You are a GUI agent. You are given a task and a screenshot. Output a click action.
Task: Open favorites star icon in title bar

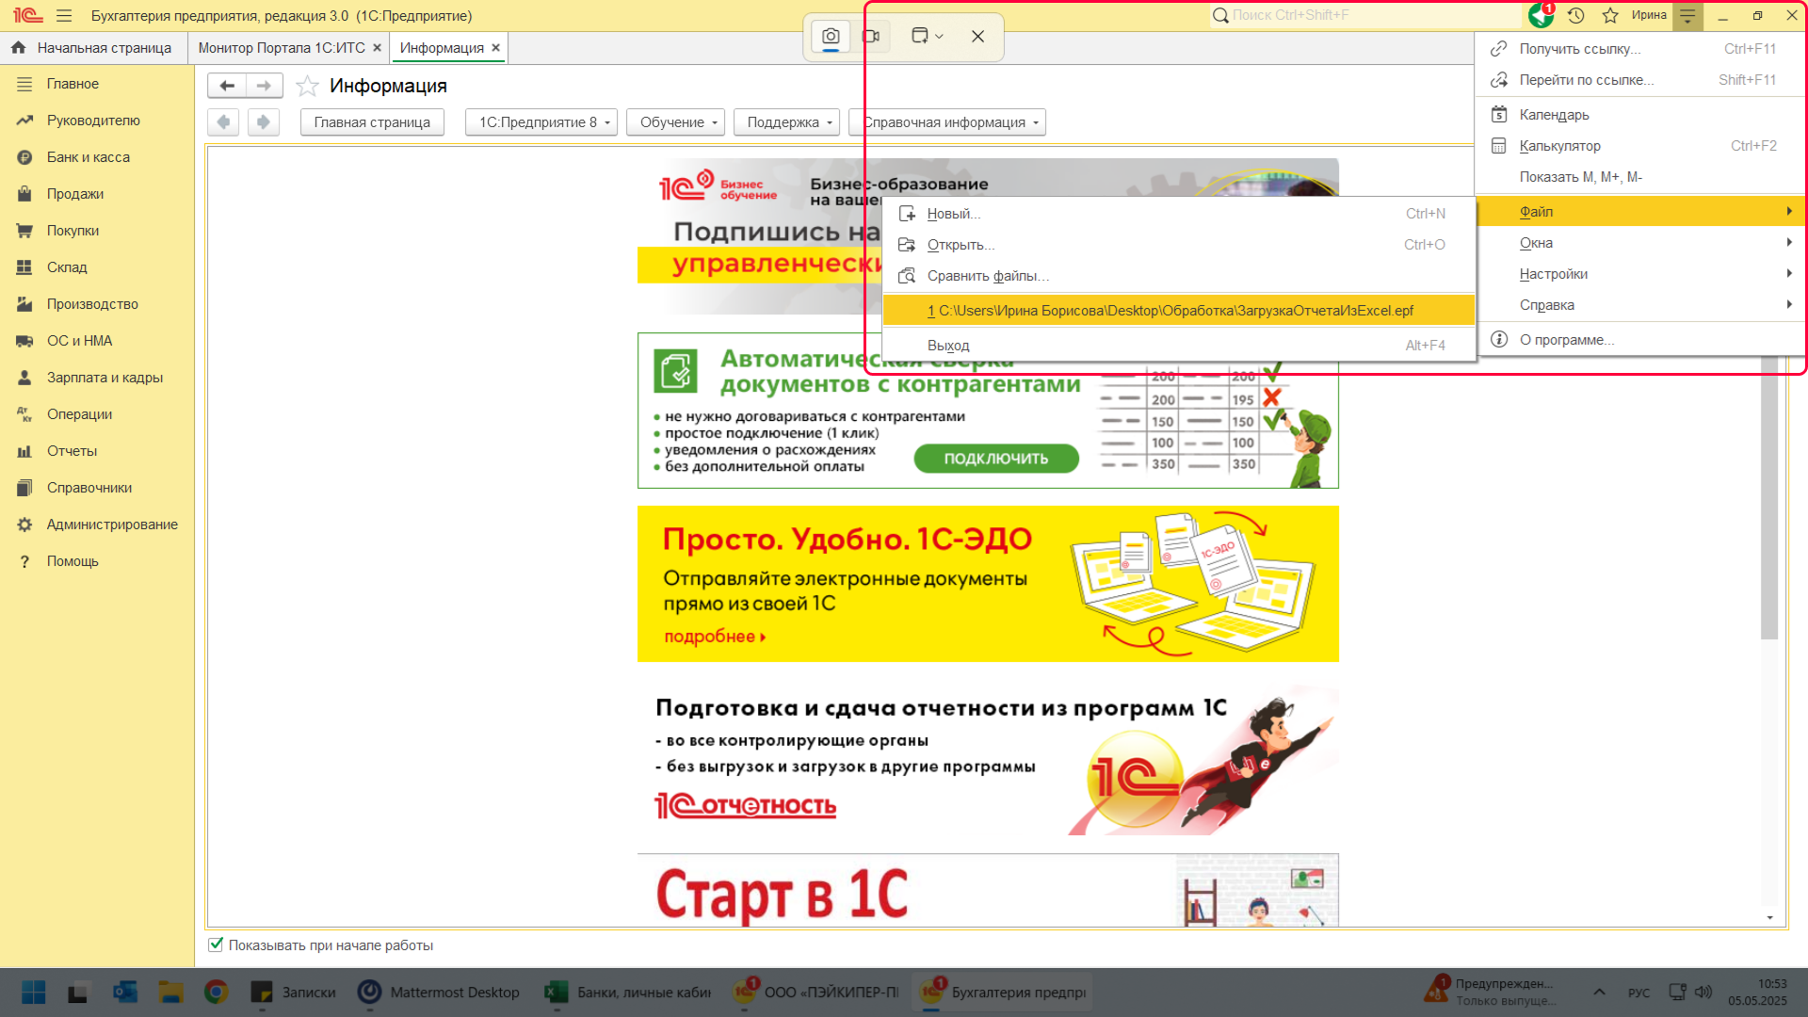coord(1610,15)
